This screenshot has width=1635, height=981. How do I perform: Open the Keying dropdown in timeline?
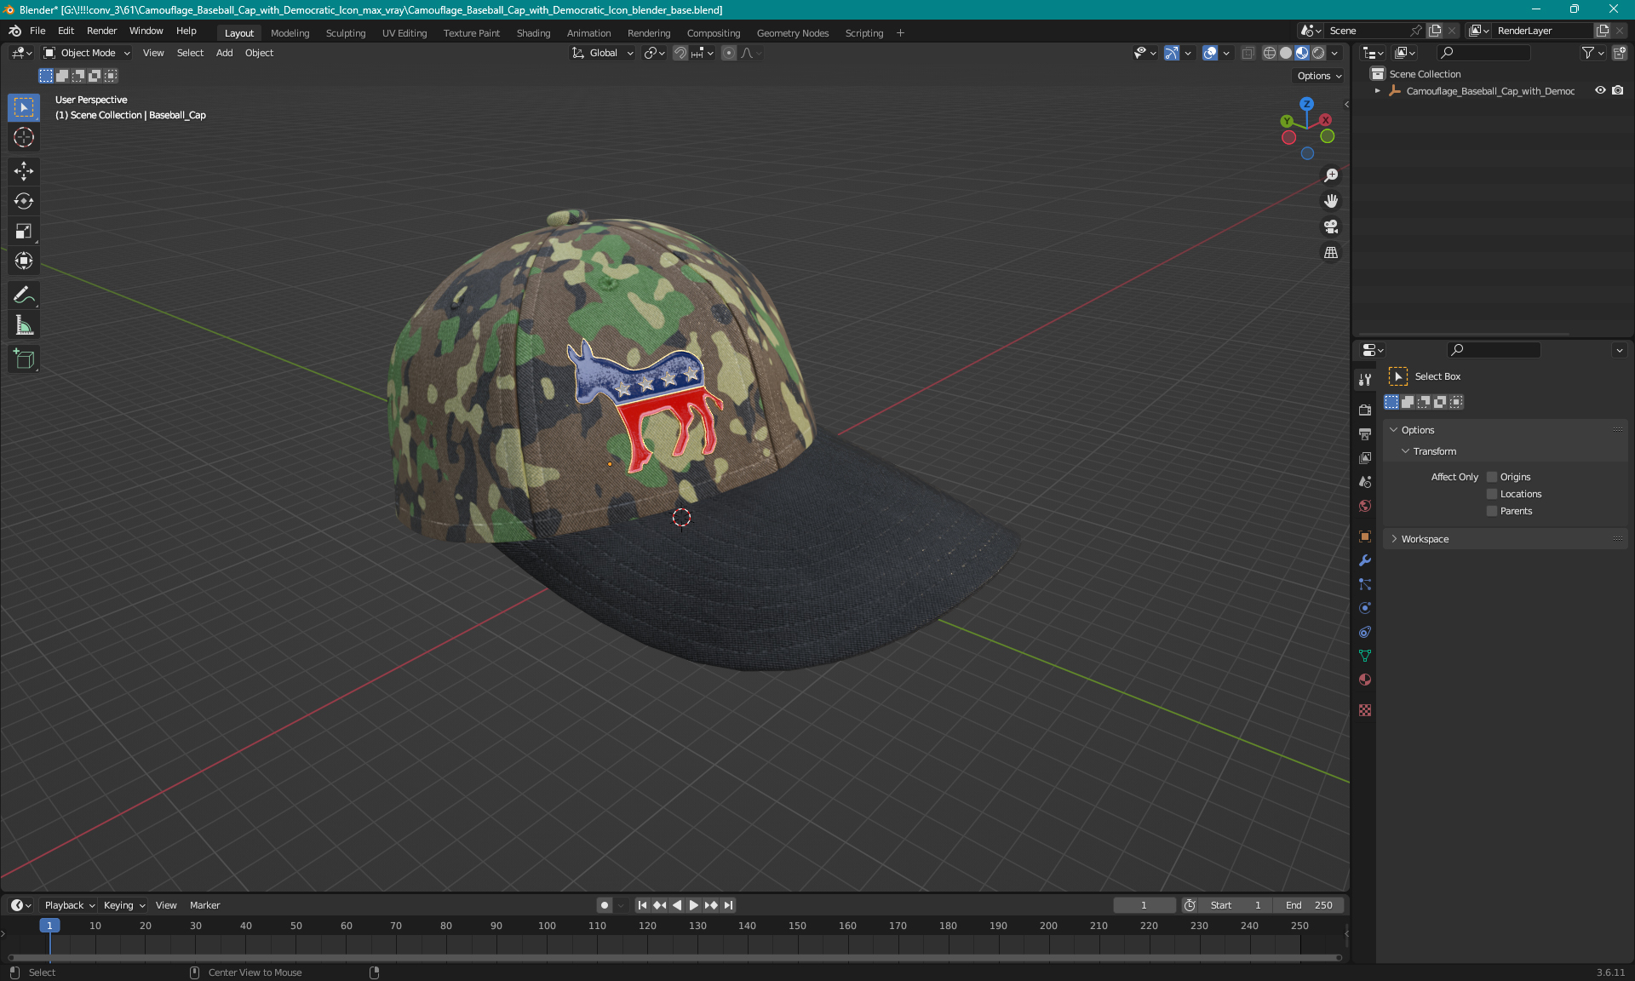pos(123,905)
